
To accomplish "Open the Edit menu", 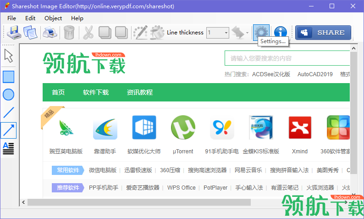I will tap(30, 18).
